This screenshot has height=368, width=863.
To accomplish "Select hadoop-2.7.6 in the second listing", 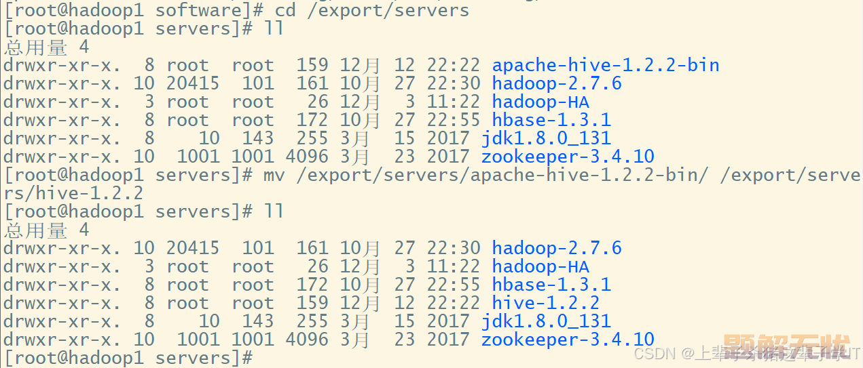I will click(x=557, y=248).
